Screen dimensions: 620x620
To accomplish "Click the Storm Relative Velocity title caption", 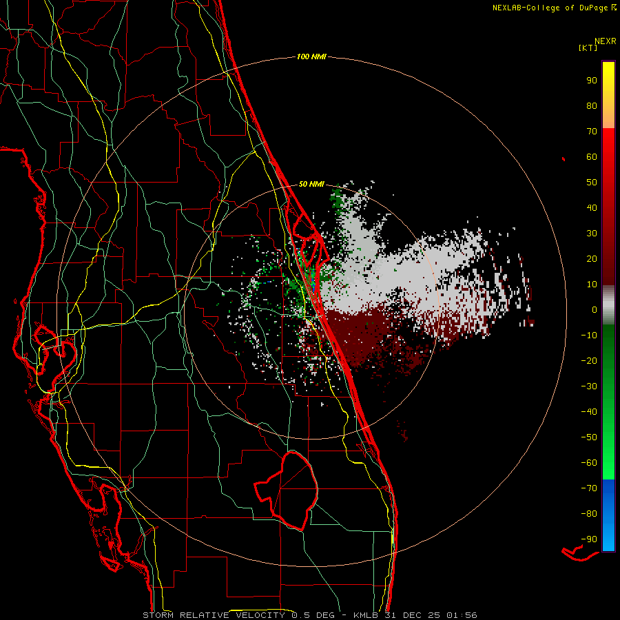I will point(309,615).
